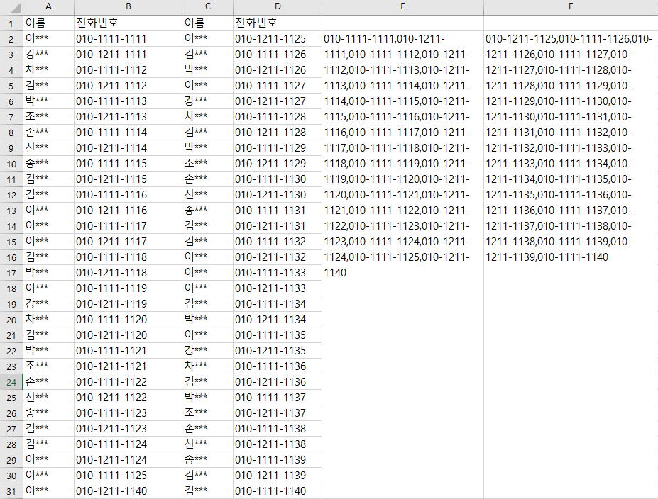Screen dimensions: 658x499
Task: Select cell with 010-1111-1120
Action: click(128, 319)
